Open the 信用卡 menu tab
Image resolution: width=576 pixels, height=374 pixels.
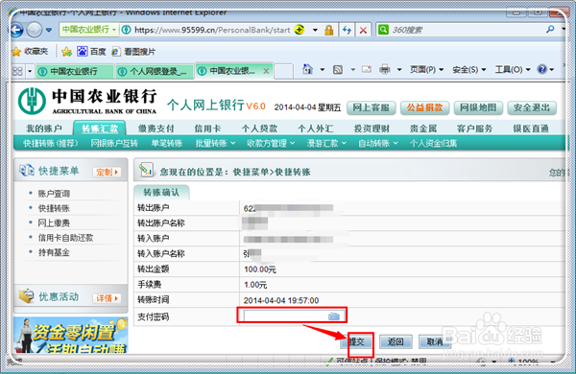click(207, 129)
